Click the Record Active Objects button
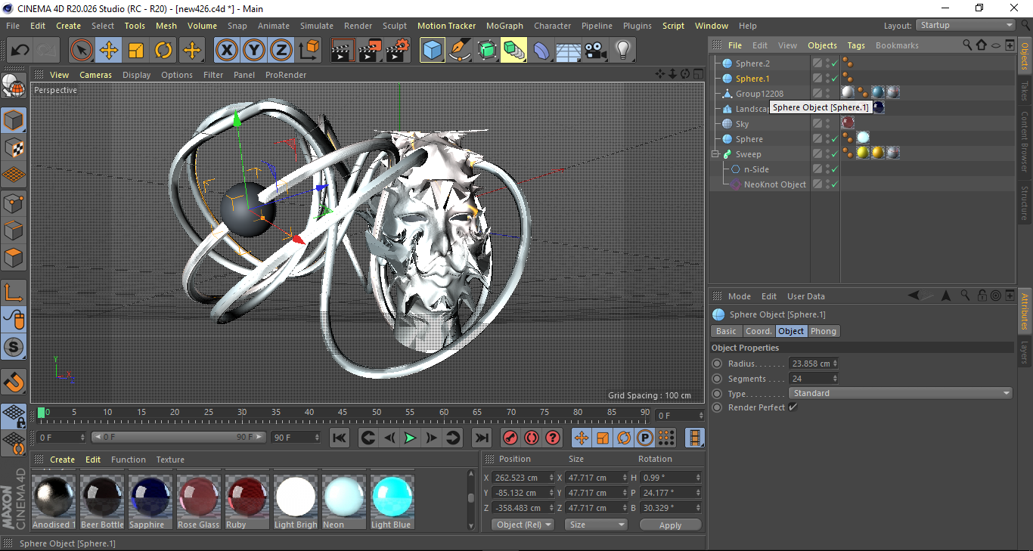 (510, 438)
